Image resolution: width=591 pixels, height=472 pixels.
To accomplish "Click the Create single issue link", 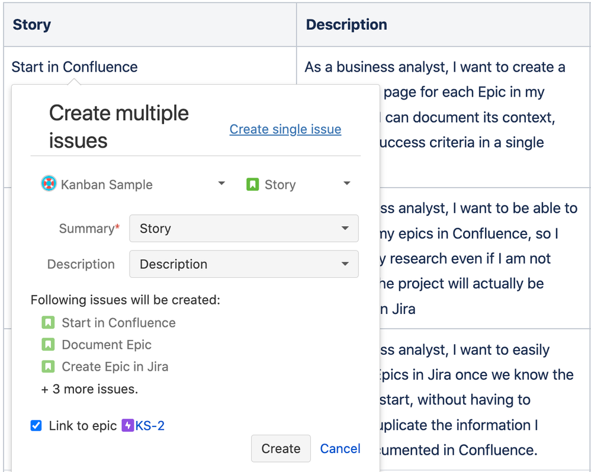I will pos(285,129).
